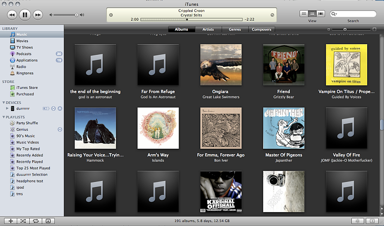Image resolution: width=384 pixels, height=226 pixels.
Task: Switch to the Composers tab
Action: [262, 29]
